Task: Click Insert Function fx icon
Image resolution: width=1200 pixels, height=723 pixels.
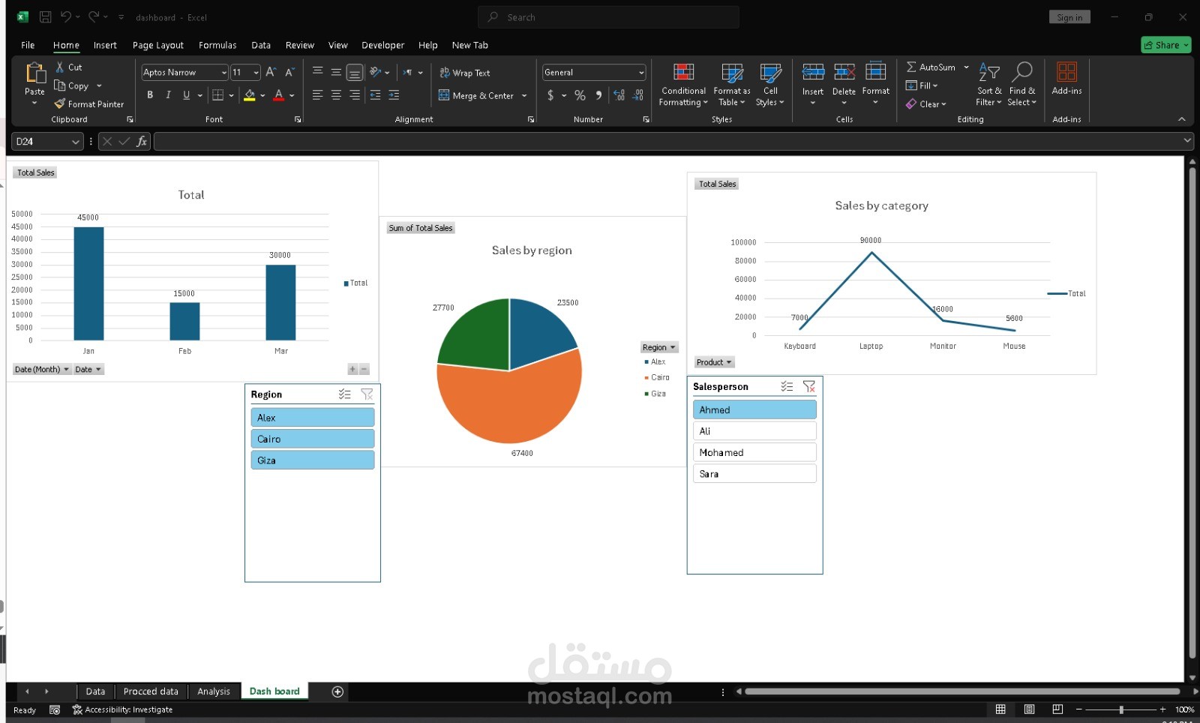Action: pos(142,141)
